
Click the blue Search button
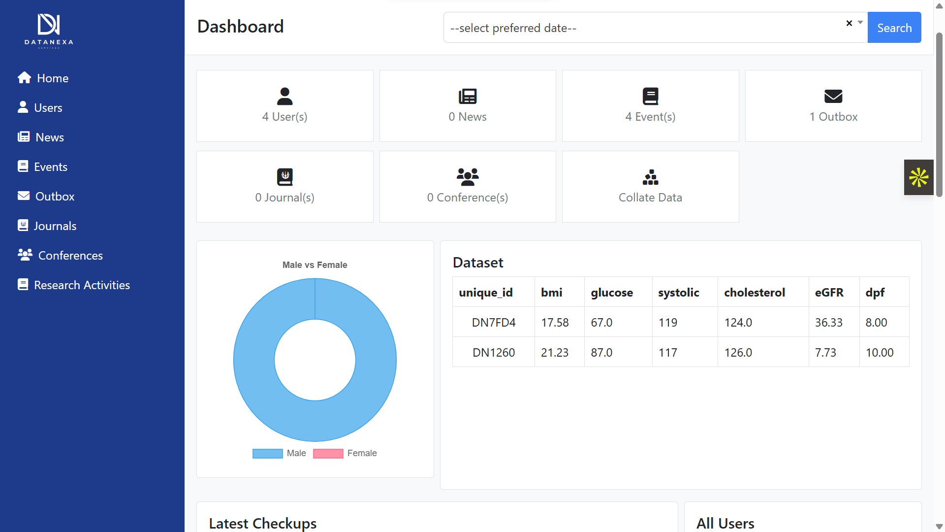pos(894,28)
